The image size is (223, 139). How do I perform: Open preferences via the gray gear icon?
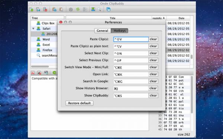coord(71,9)
